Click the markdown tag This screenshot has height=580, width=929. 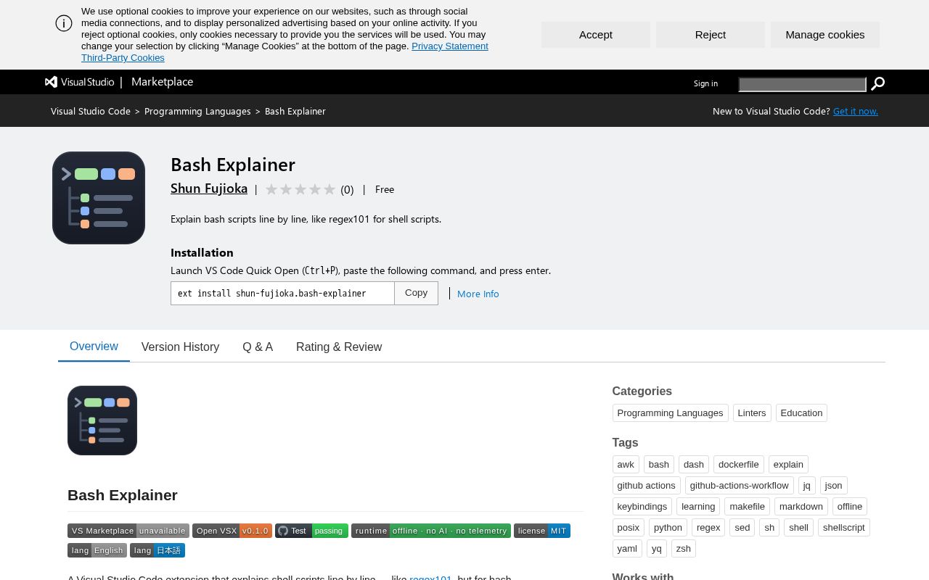[801, 507]
